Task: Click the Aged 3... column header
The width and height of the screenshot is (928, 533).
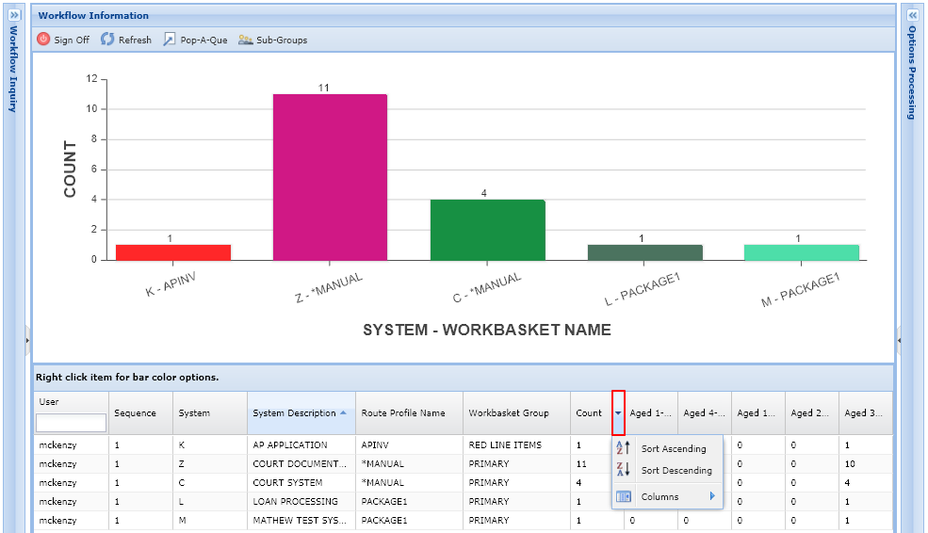Action: [865, 412]
